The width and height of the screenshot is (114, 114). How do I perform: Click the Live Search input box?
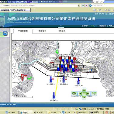pyautogui.click(x=103, y=6)
